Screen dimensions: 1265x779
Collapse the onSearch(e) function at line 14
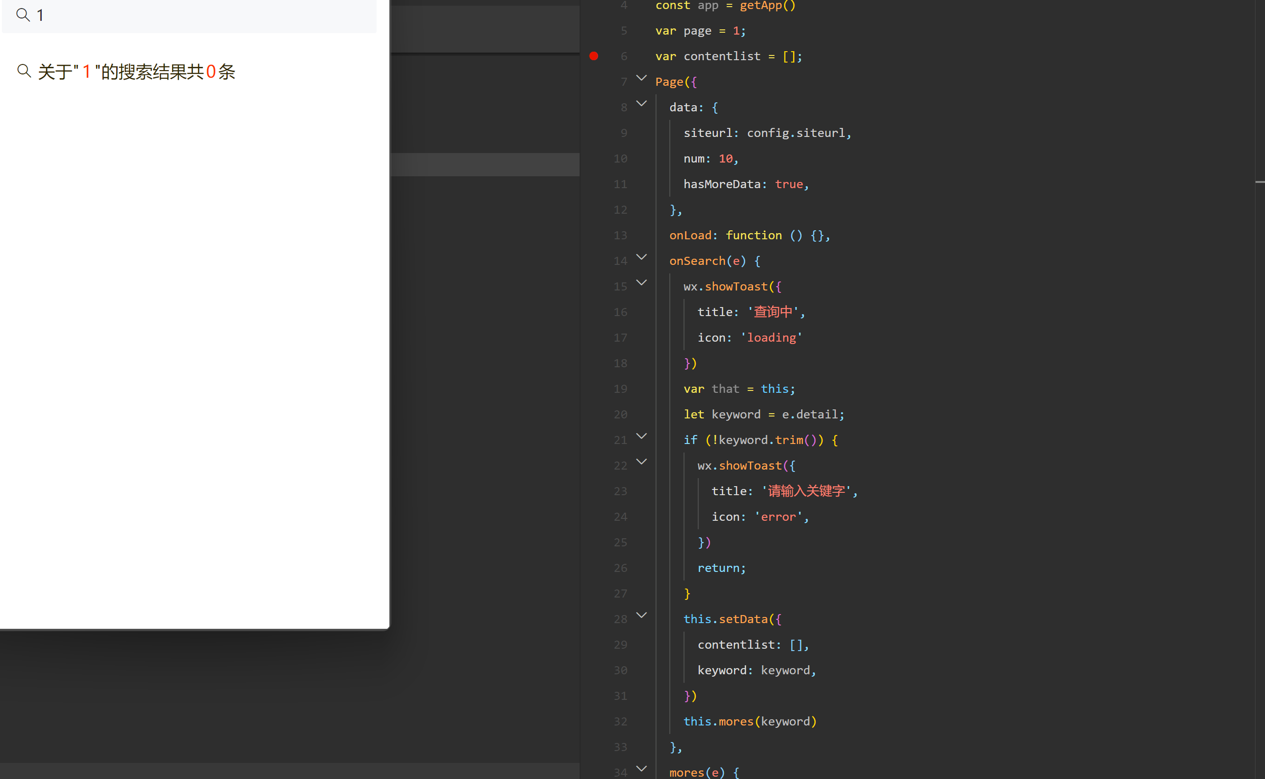tap(641, 257)
